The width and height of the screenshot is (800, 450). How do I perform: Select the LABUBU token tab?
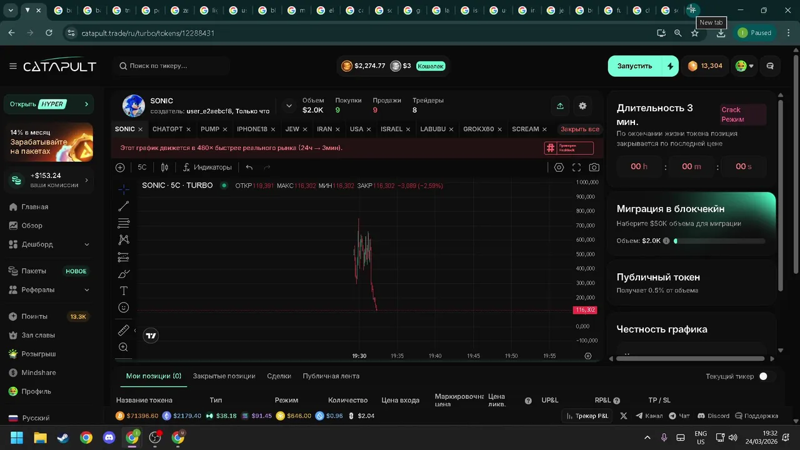tap(432, 129)
